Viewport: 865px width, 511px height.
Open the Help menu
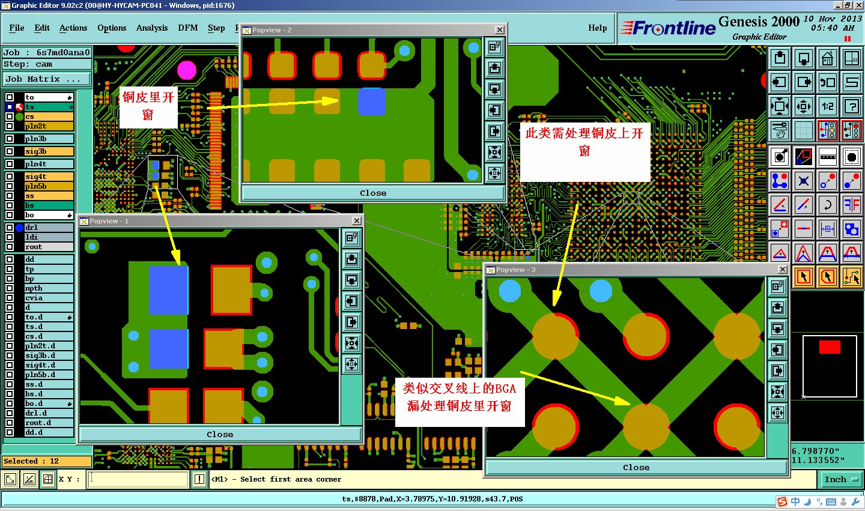click(598, 28)
